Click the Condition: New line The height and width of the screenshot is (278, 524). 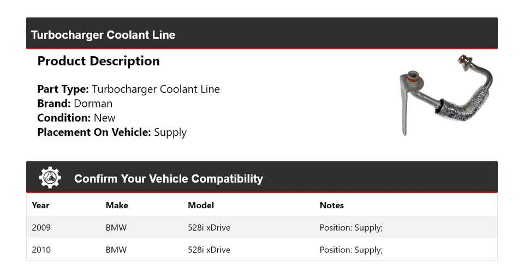(x=76, y=118)
